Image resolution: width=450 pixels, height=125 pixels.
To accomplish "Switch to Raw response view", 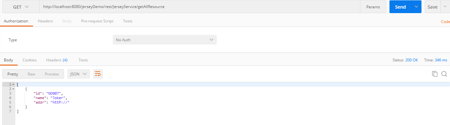I will tap(31, 74).
